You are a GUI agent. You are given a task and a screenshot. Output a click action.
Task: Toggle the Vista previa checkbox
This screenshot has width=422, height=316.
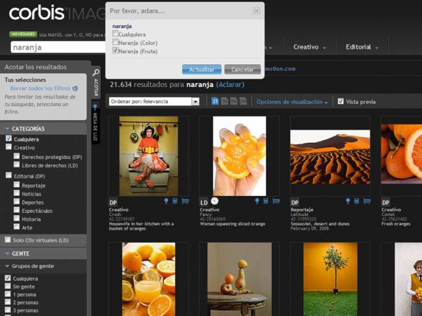(x=341, y=101)
